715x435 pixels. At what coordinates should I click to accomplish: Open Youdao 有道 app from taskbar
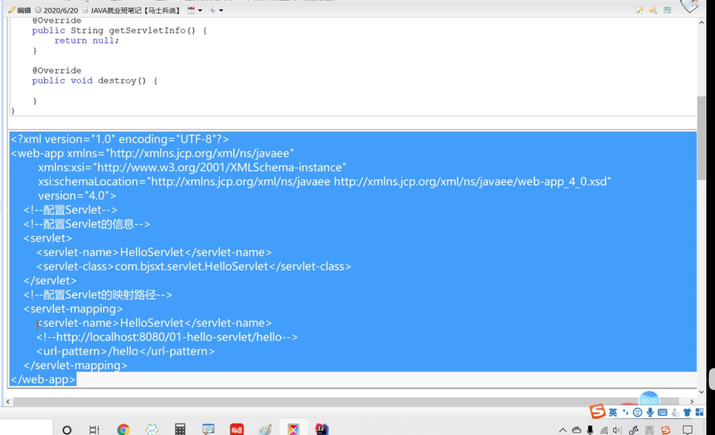237,429
